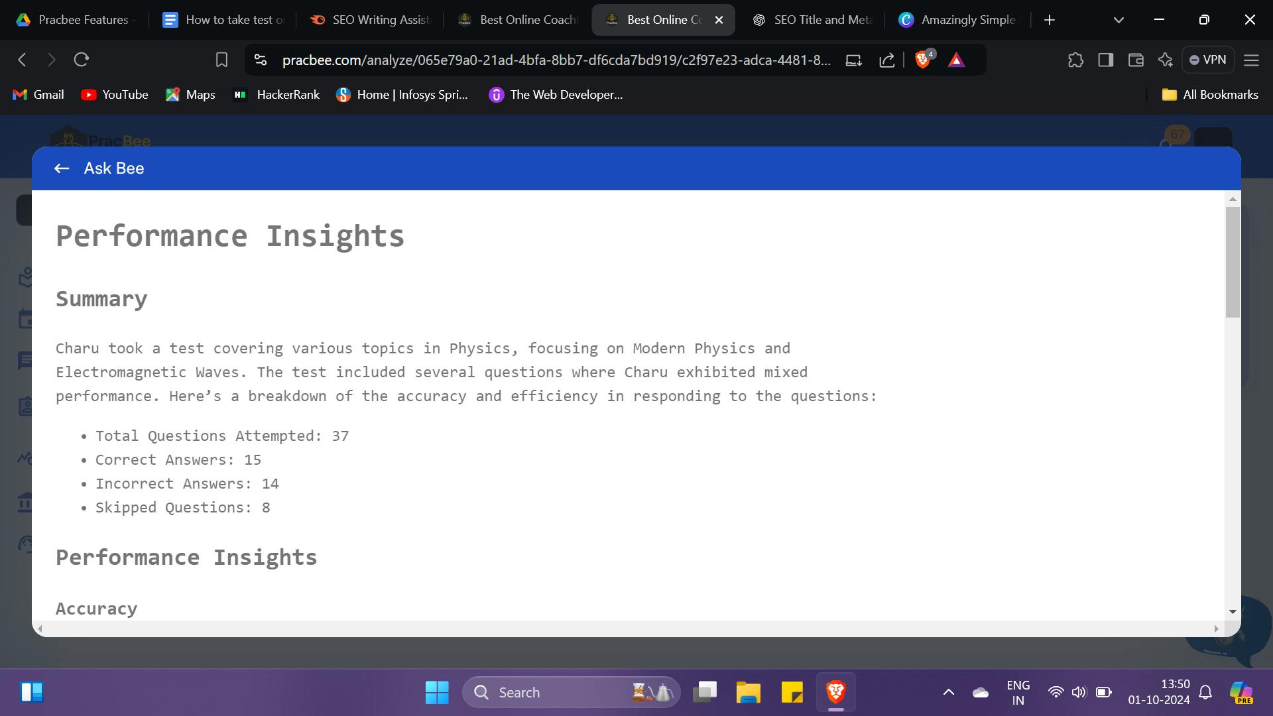Open the browser hamburger menu
1273x716 pixels.
point(1251,60)
